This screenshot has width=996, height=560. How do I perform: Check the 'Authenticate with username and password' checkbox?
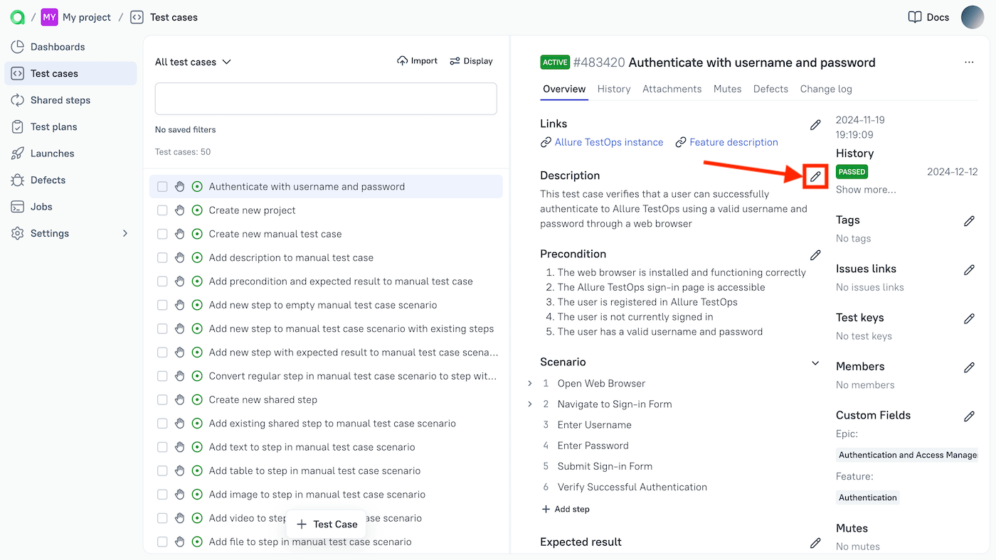tap(162, 186)
